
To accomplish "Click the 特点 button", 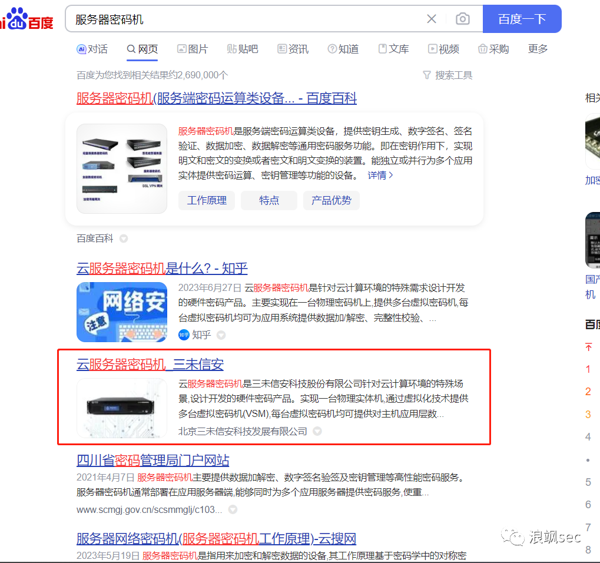I will [x=269, y=200].
